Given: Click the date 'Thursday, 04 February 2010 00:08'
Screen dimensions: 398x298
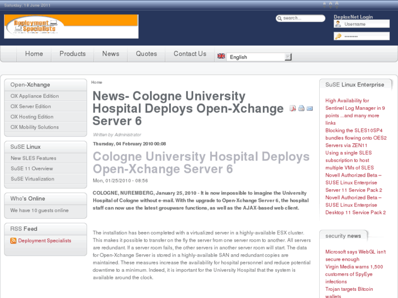Looking at the screenshot, I should point(129,144).
